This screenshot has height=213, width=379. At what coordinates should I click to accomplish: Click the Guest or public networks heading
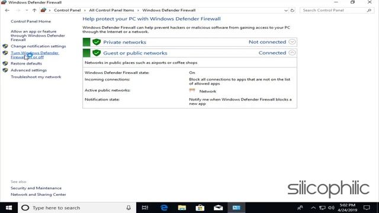(135, 53)
